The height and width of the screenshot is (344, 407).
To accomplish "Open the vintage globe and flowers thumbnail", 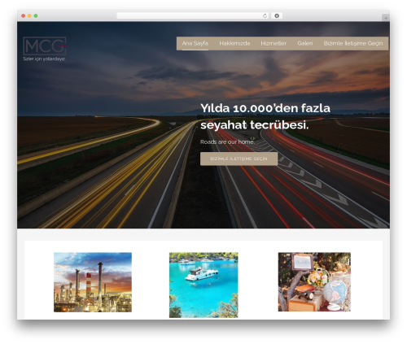I will [314, 282].
